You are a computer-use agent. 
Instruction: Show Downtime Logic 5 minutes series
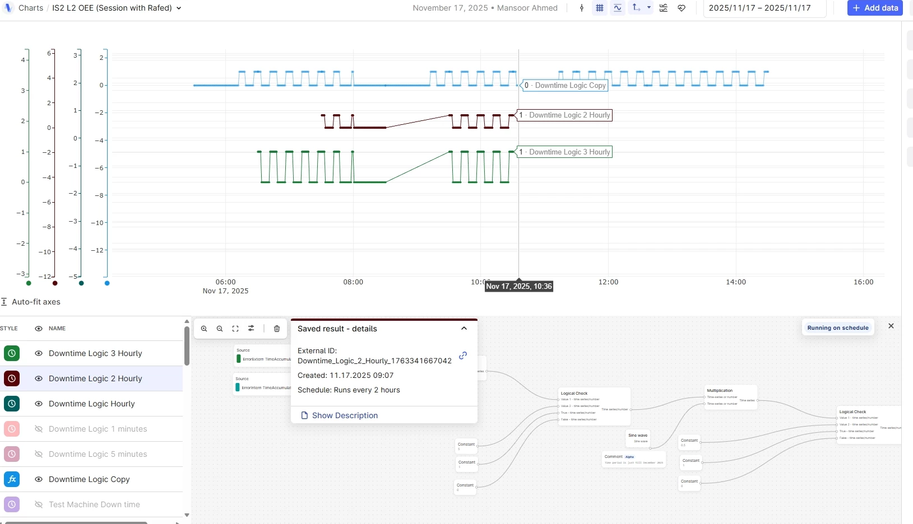pyautogui.click(x=39, y=454)
